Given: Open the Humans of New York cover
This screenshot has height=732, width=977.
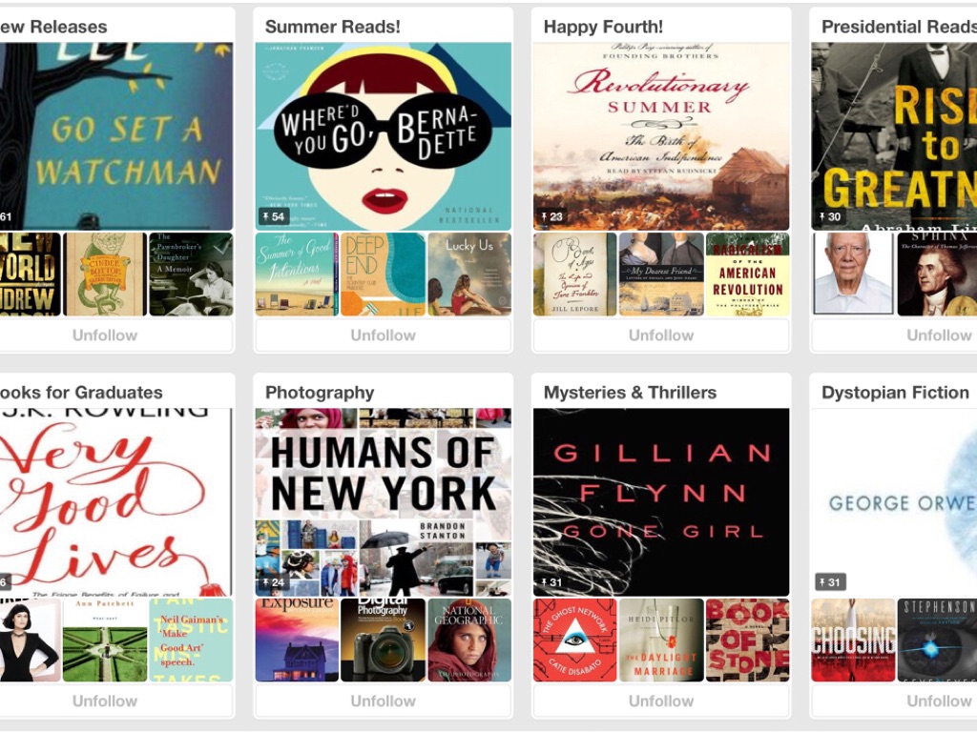Looking at the screenshot, I should click(x=384, y=502).
